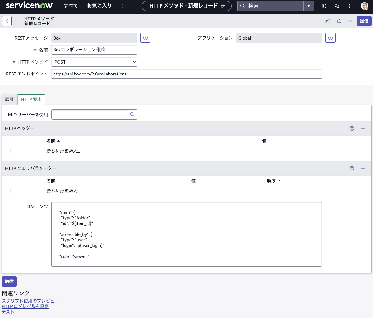Click the plus icon in クエリパラメーター row
373x318 pixels.
(x=10, y=191)
